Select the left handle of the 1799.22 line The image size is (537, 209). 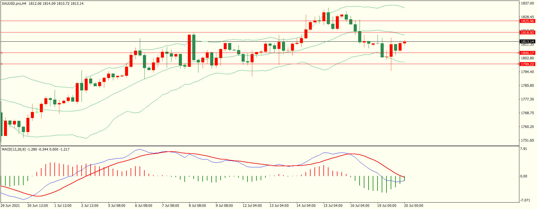click(1, 64)
